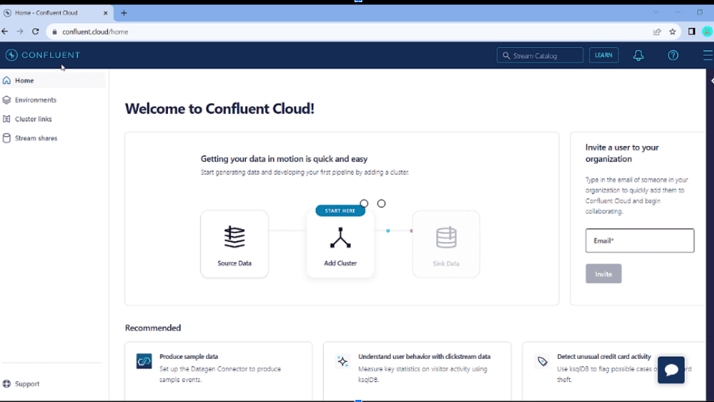Screen dimensions: 714x402
Task: Open the Produce sample data connector icon
Action: (x=143, y=360)
